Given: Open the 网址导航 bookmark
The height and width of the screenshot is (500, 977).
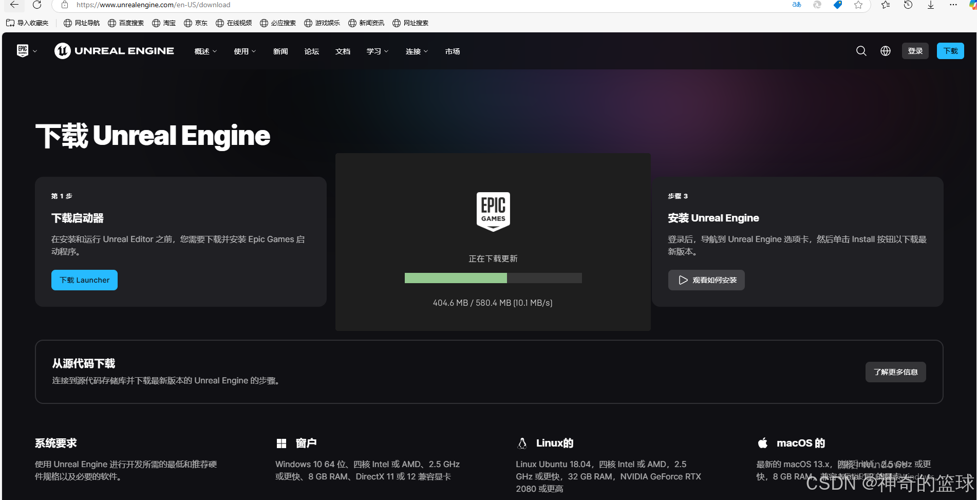Looking at the screenshot, I should tap(82, 23).
